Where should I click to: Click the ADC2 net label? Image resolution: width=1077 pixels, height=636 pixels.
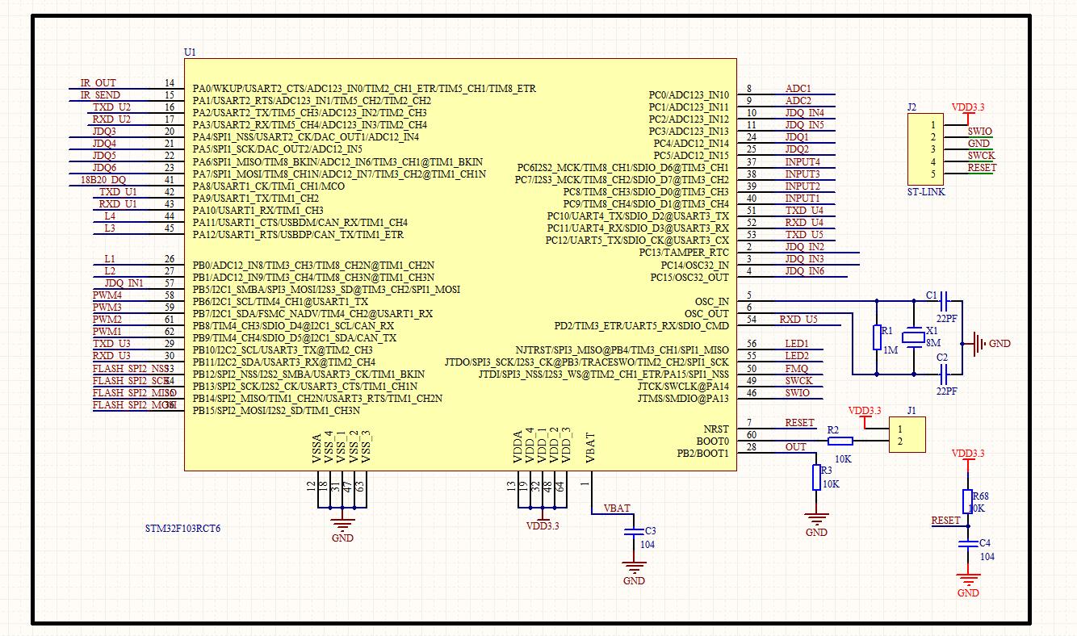pos(798,101)
